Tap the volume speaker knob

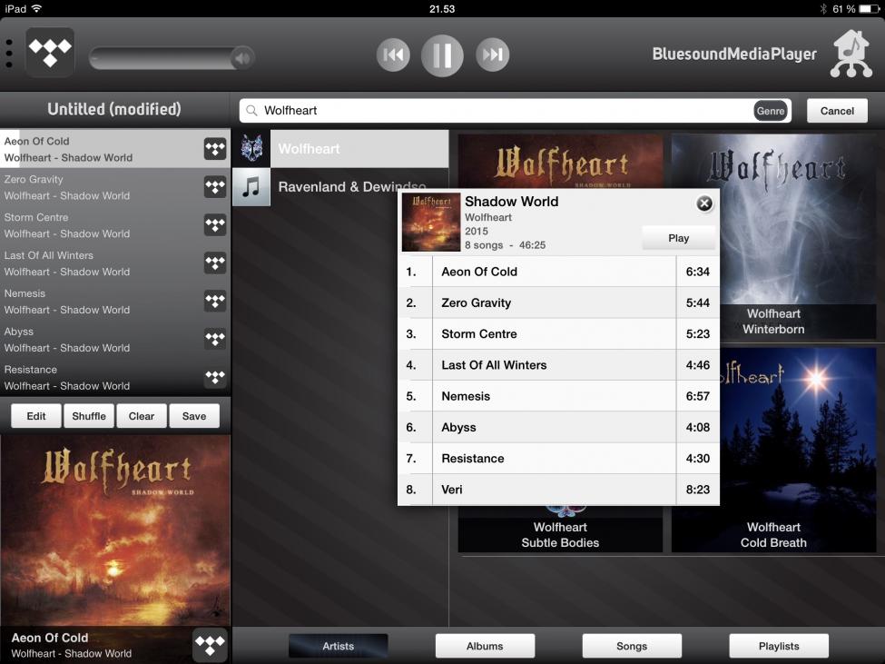click(242, 57)
